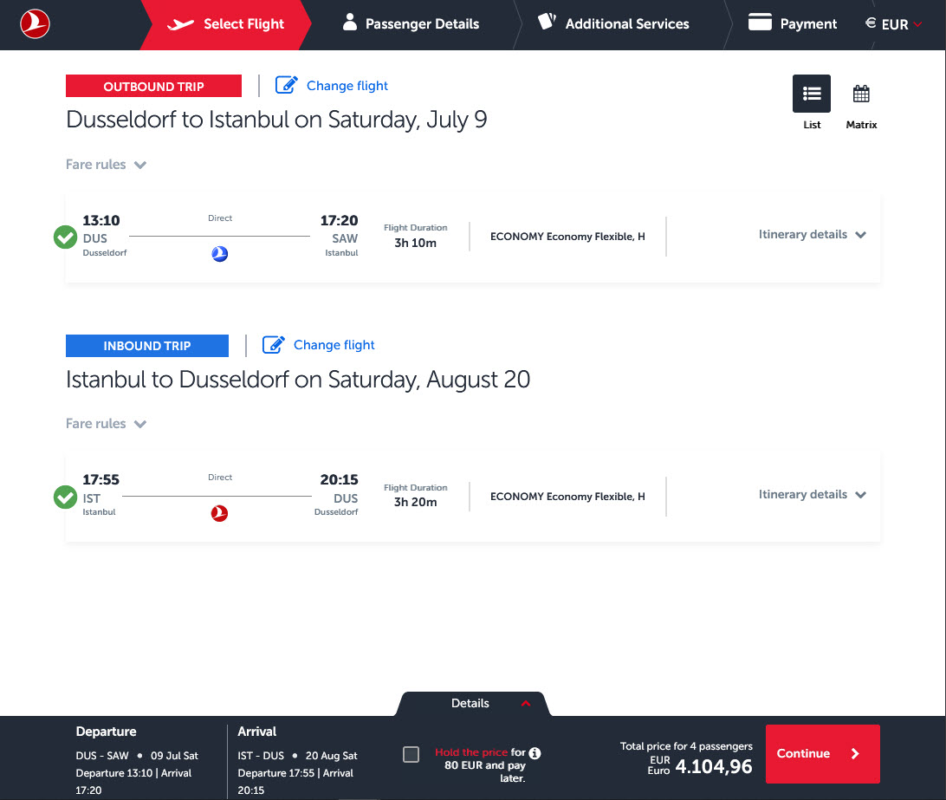Click the info icon beside Hold the price

[535, 752]
